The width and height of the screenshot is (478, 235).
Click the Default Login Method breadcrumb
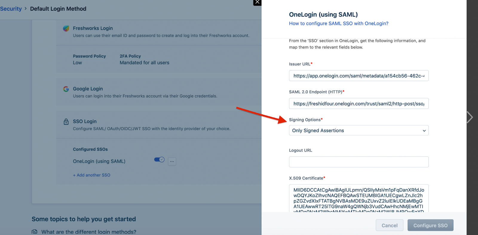pyautogui.click(x=58, y=9)
